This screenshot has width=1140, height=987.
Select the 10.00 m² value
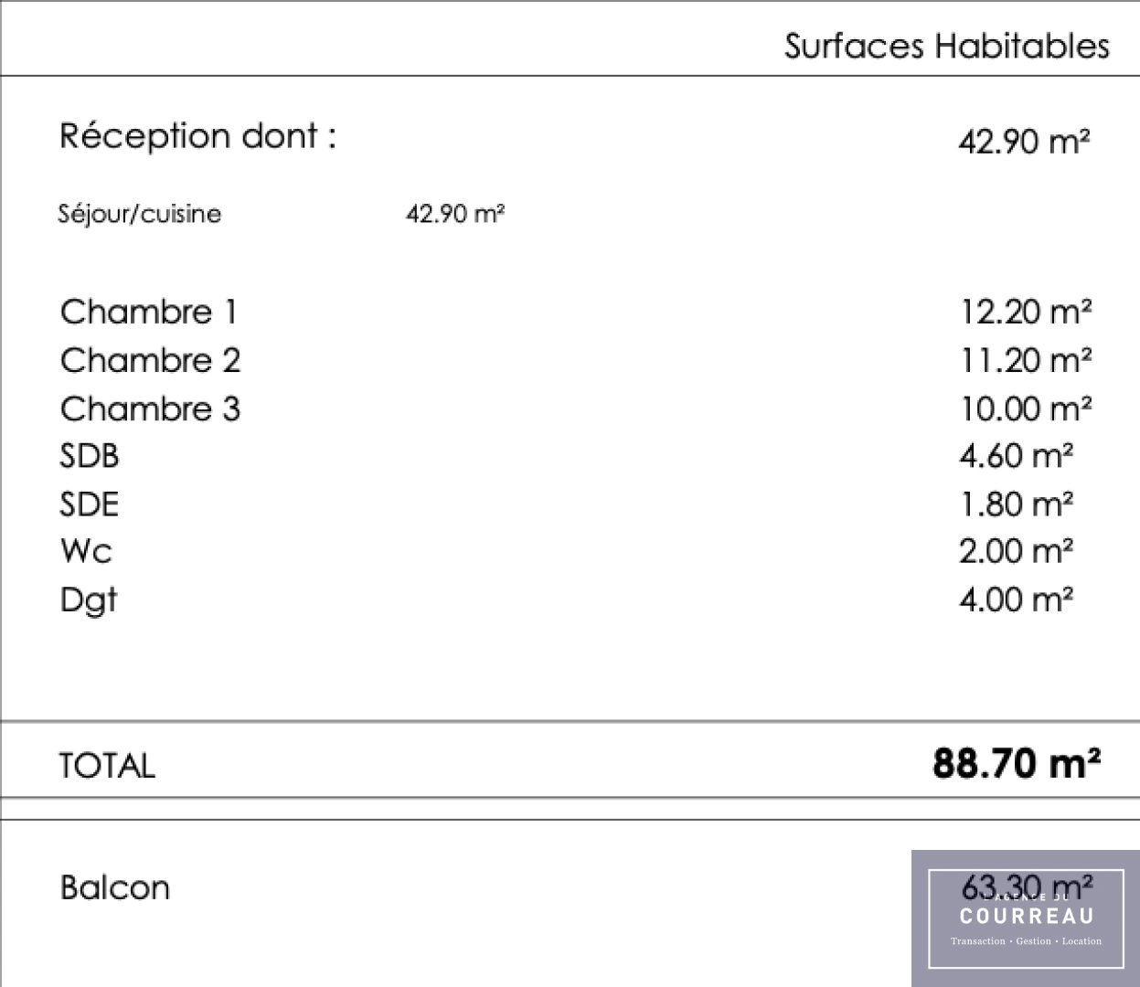[x=1025, y=409]
